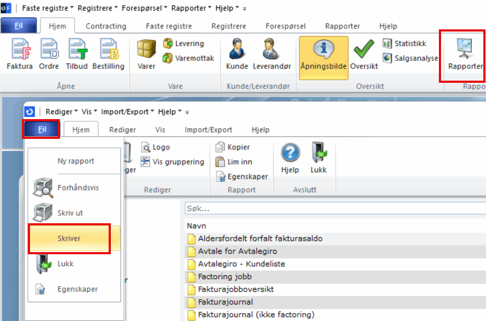Choose Forhåndsvis from the Fil menu
The height and width of the screenshot is (321, 486).
point(78,188)
